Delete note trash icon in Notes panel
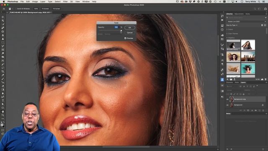 click(263, 149)
